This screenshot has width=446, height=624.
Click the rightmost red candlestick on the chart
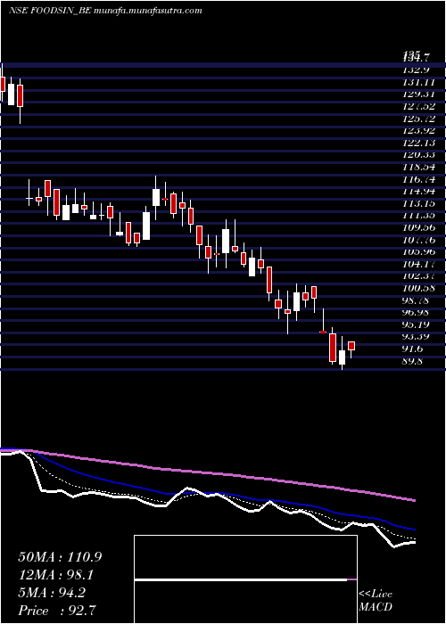tap(351, 346)
